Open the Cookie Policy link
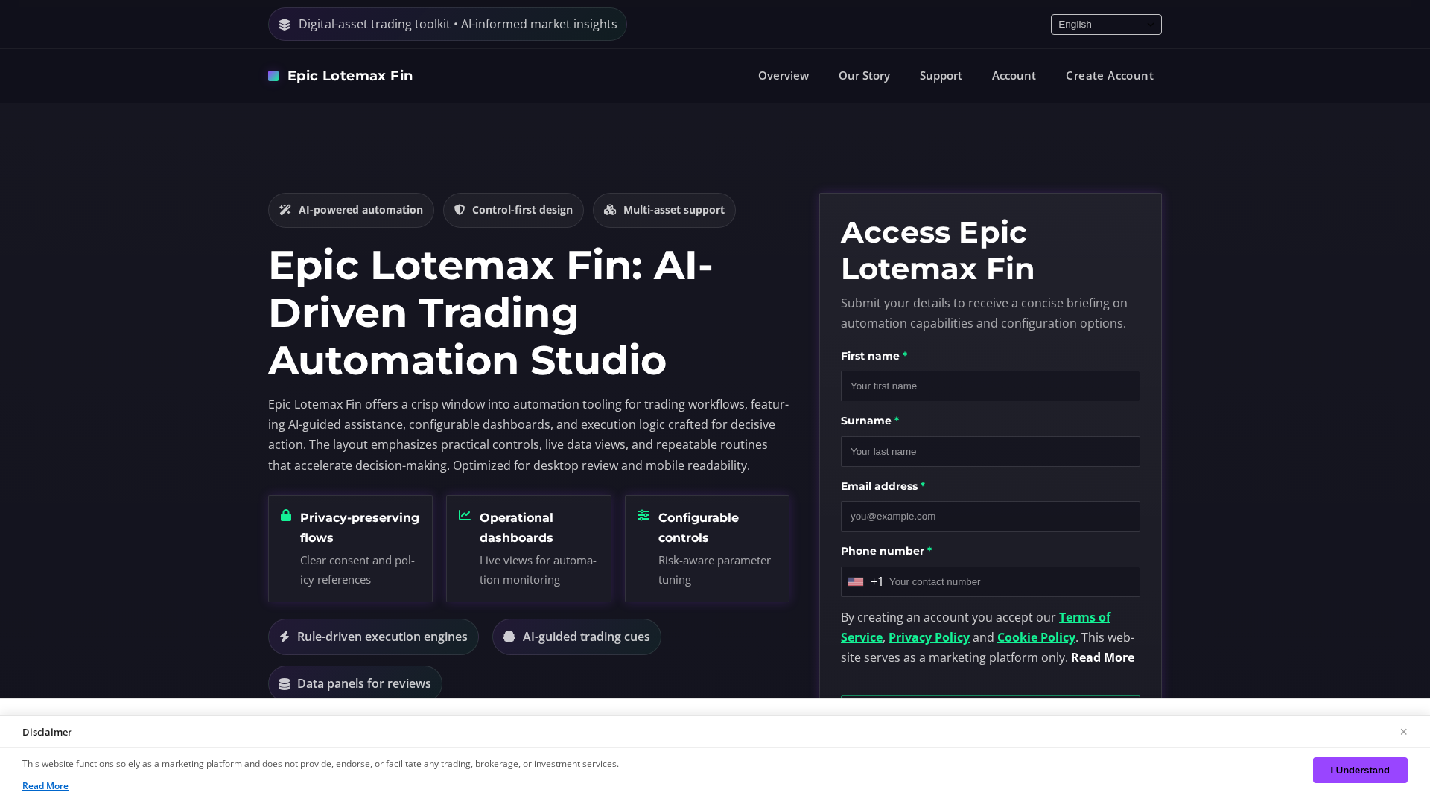The image size is (1430, 804). (1036, 637)
